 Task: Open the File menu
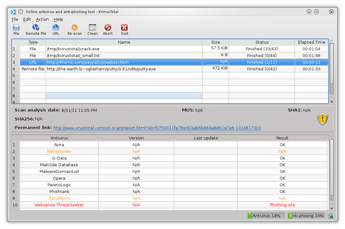click(x=15, y=19)
